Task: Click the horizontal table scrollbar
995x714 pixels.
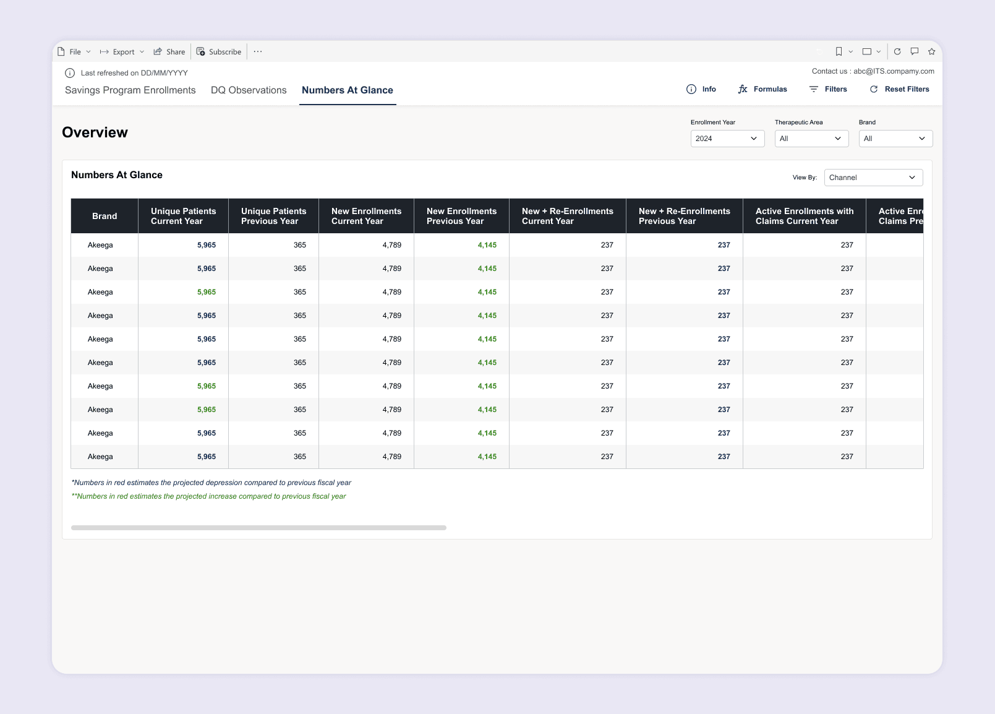Action: (x=258, y=528)
